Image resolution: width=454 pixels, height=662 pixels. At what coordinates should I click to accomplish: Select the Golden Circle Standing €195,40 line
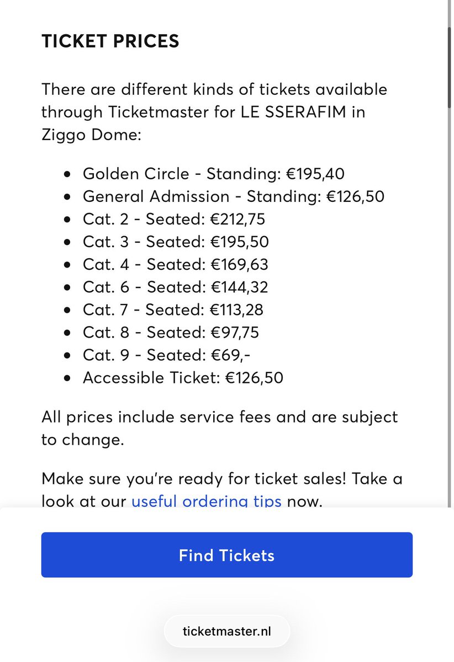(214, 174)
